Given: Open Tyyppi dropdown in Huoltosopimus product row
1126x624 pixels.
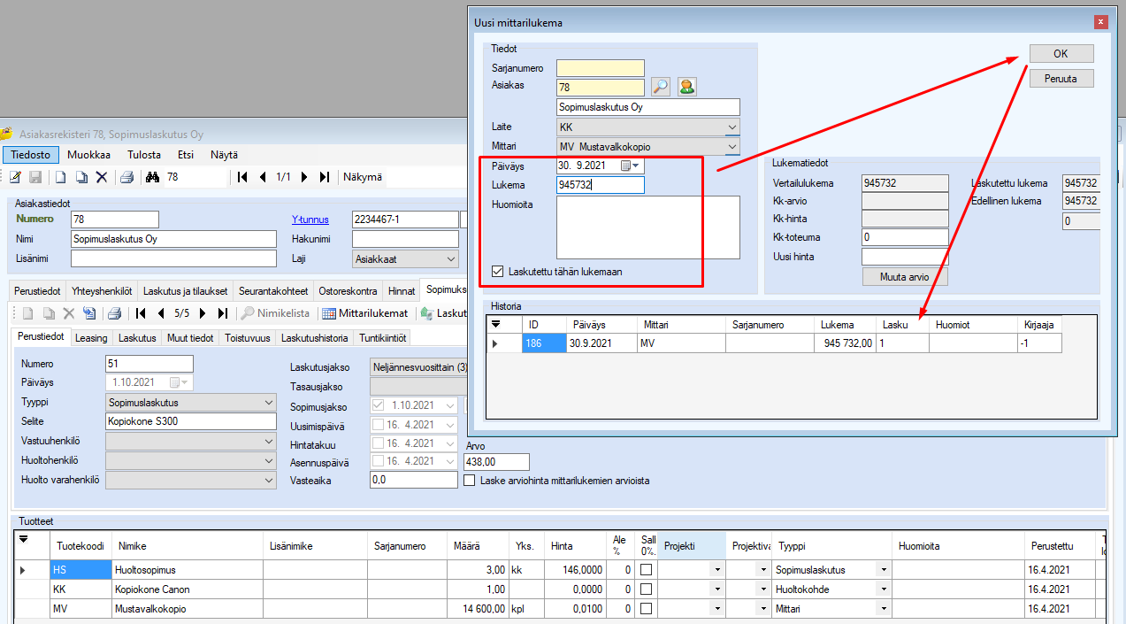Looking at the screenshot, I should click(x=882, y=570).
